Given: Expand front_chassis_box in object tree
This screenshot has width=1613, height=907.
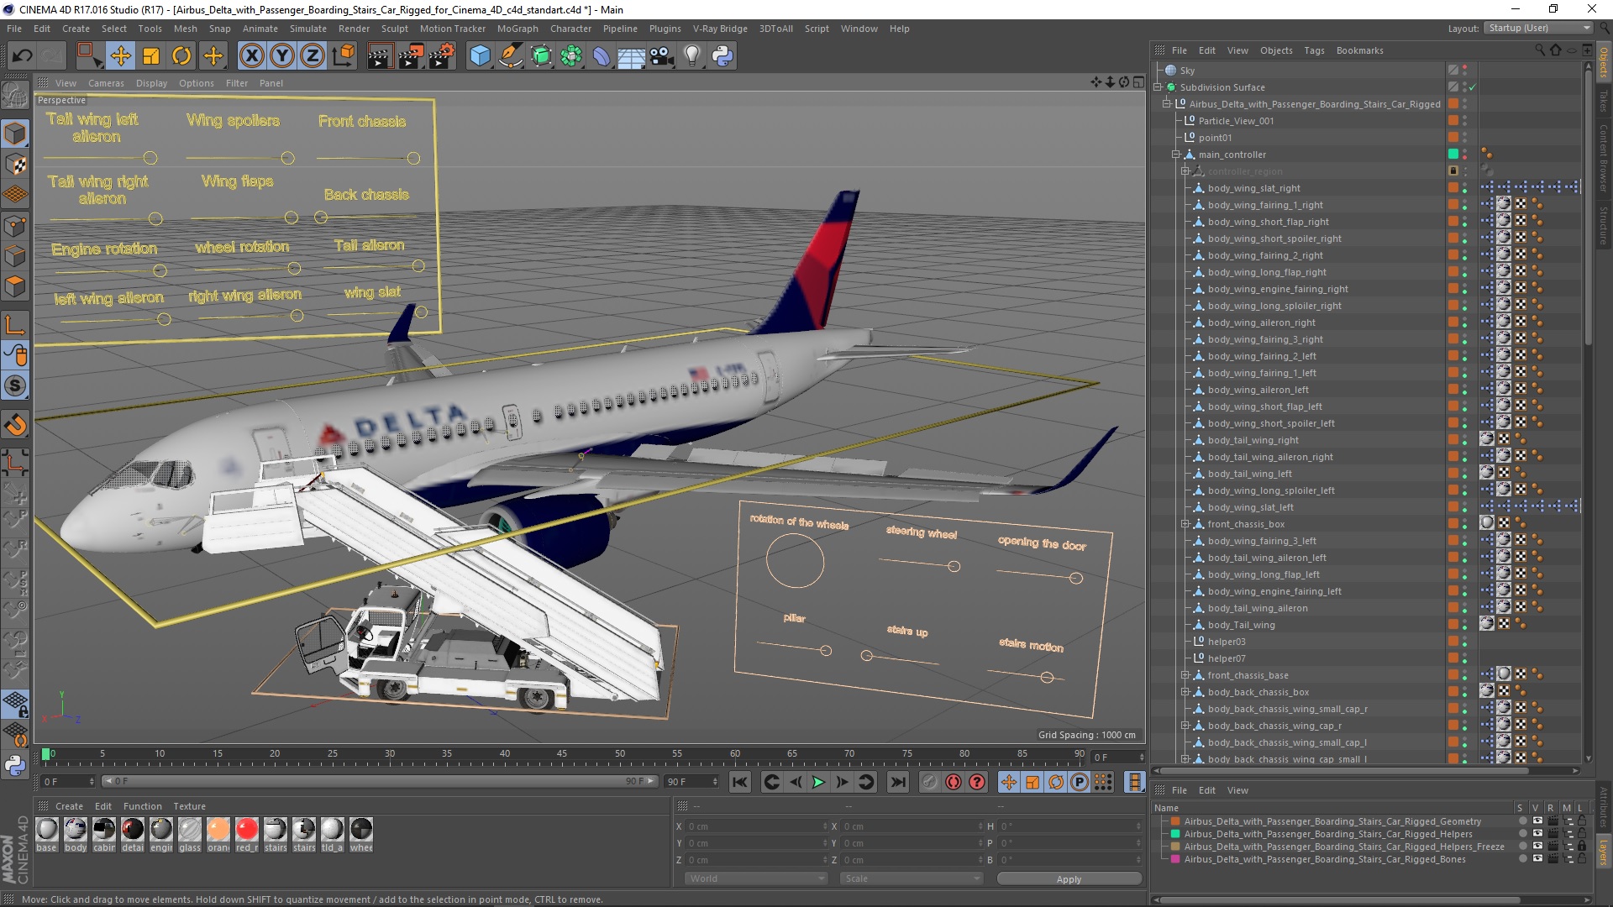Looking at the screenshot, I should click(1185, 524).
